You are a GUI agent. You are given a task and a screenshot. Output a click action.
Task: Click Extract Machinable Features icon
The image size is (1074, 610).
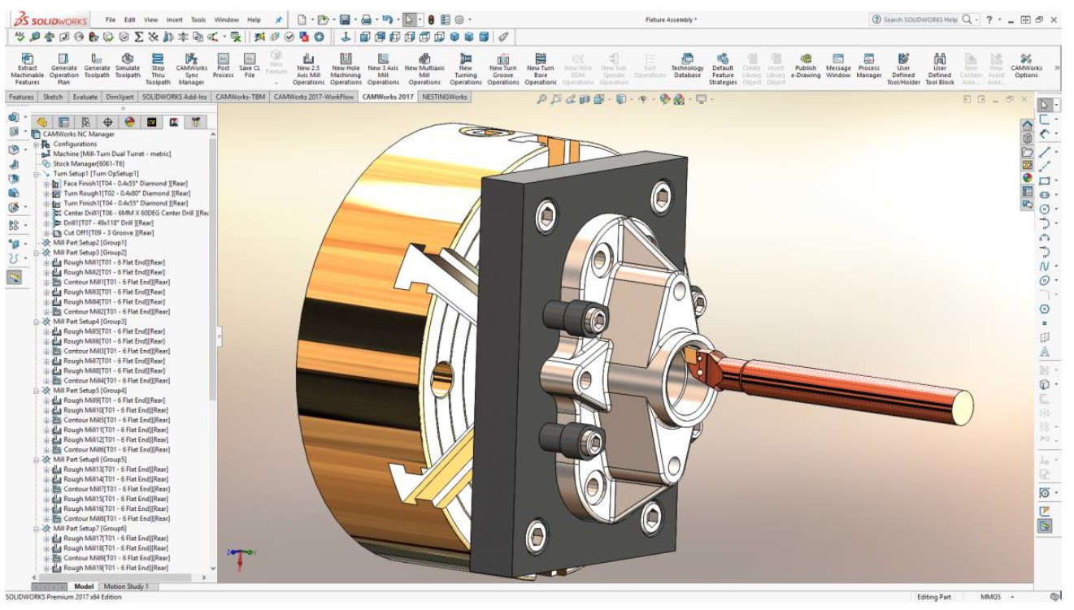click(x=27, y=59)
